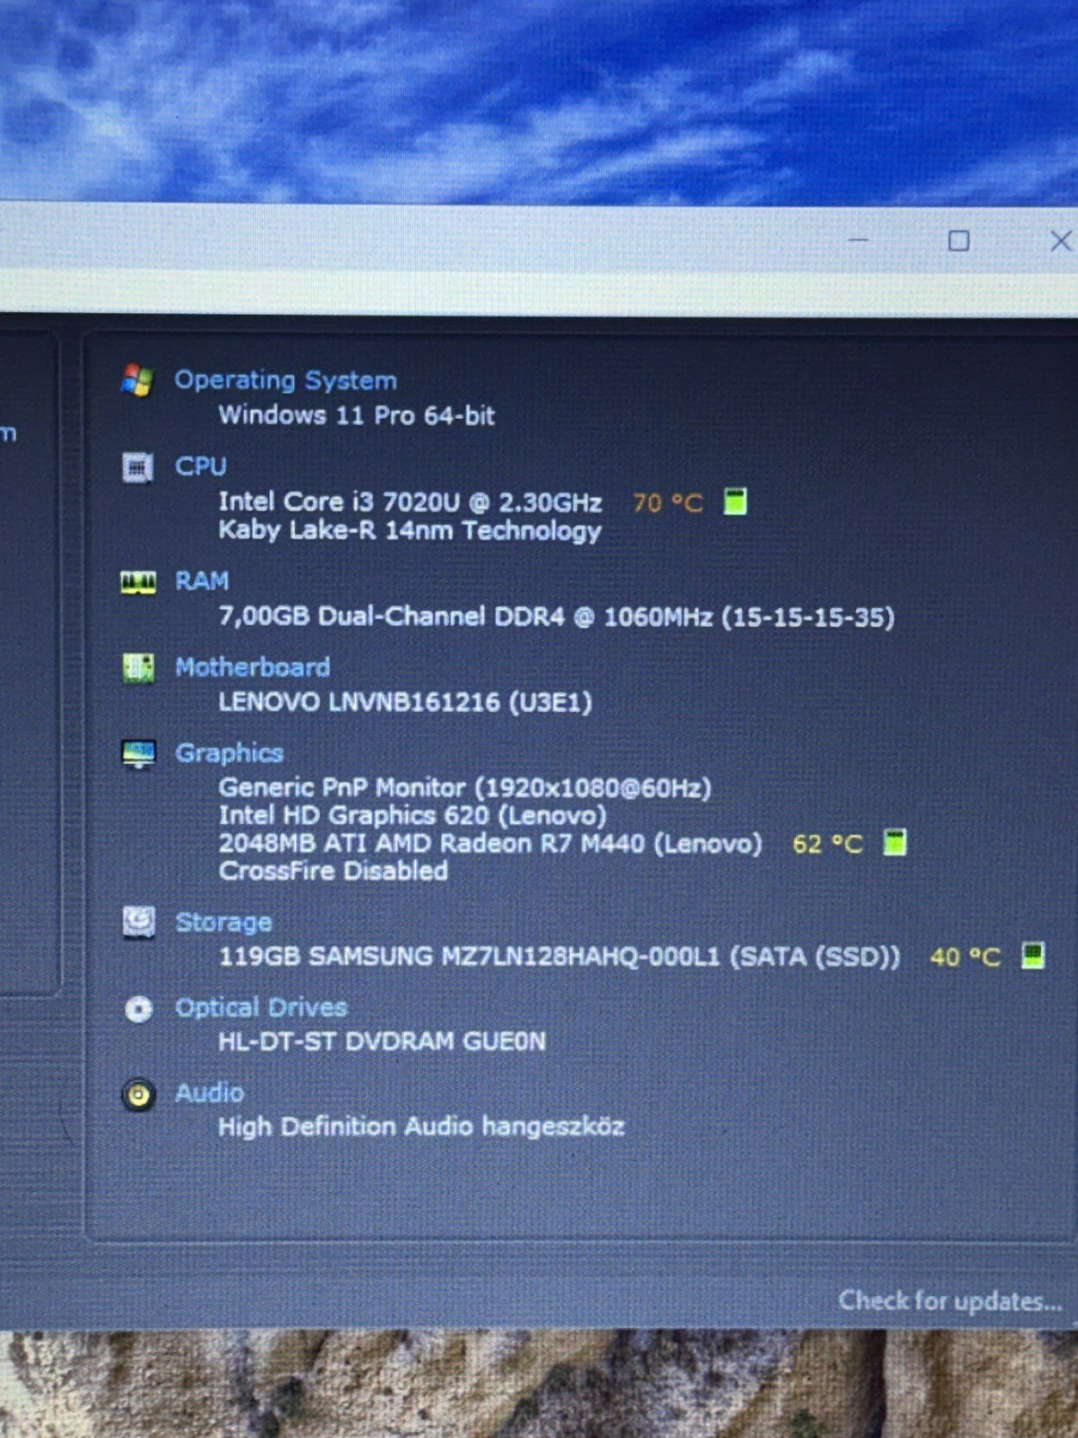1078x1438 pixels.
Task: Click Generic PnP Monitor line
Action: pyautogui.click(x=465, y=788)
